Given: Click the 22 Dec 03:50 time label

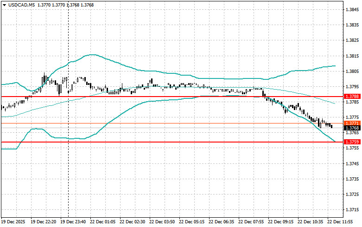Looking at the screenshot, I should pos(162,222).
